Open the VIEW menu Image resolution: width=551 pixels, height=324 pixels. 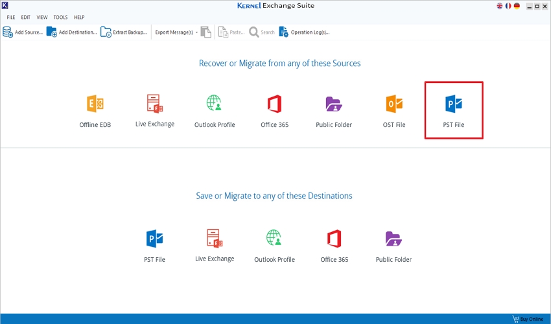coord(42,17)
